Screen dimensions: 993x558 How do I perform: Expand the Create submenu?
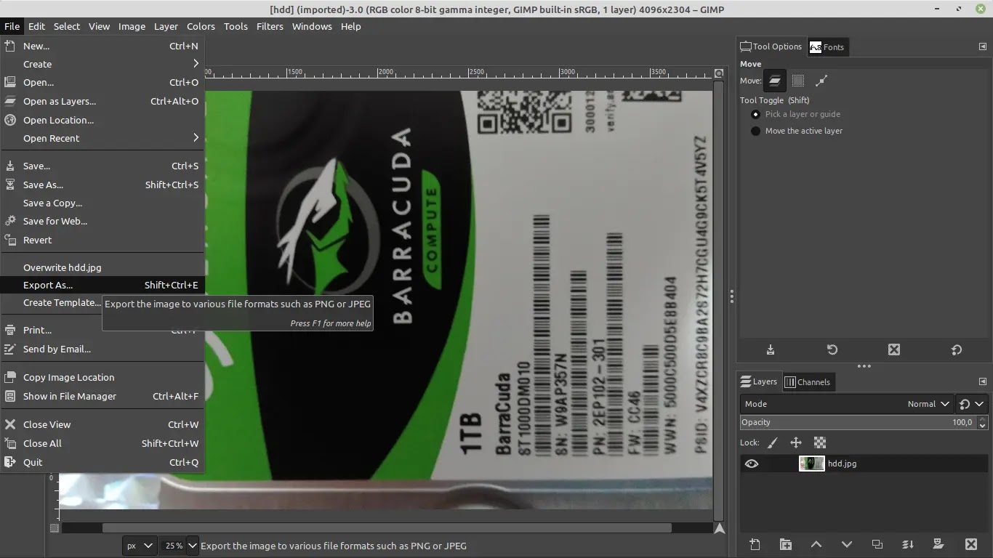(x=102, y=64)
